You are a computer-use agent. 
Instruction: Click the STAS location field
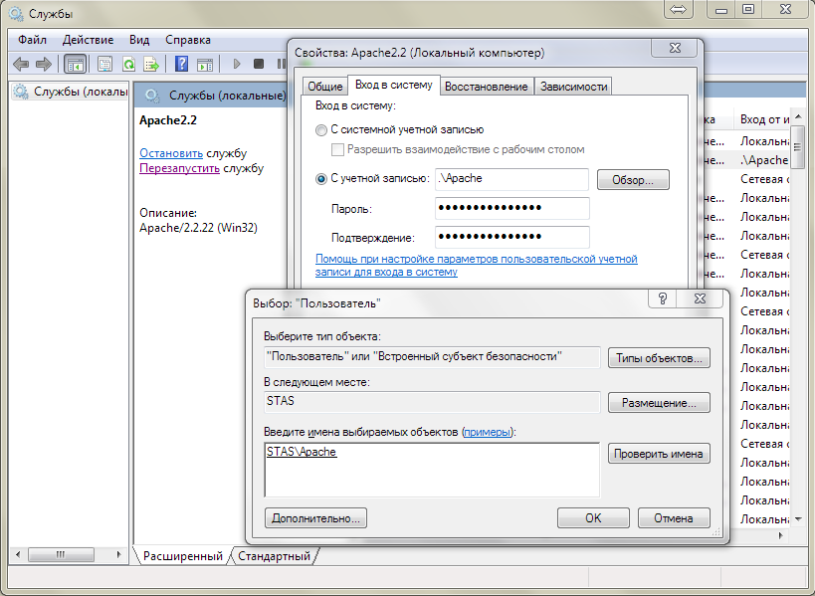click(x=432, y=402)
